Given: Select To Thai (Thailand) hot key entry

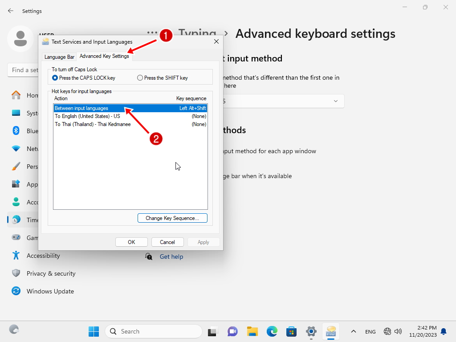Looking at the screenshot, I should tap(93, 124).
